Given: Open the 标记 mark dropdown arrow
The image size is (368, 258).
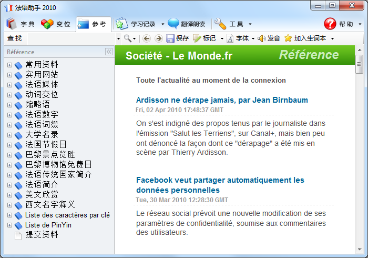Looking at the screenshot, I should pos(222,38).
